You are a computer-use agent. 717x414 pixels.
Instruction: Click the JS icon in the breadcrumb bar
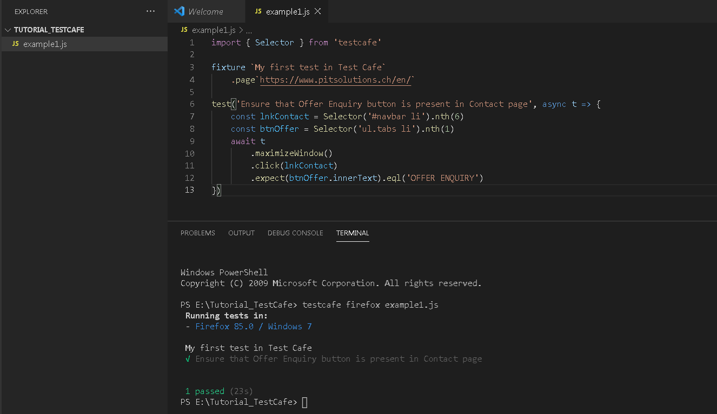[184, 30]
